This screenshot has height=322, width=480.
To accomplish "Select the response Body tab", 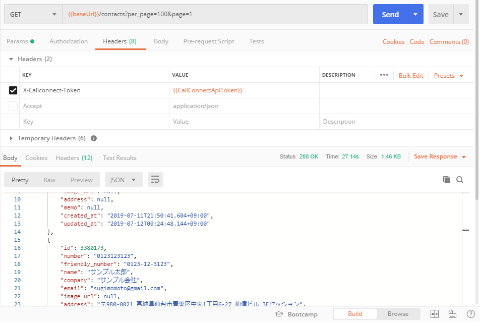I will coord(10,158).
